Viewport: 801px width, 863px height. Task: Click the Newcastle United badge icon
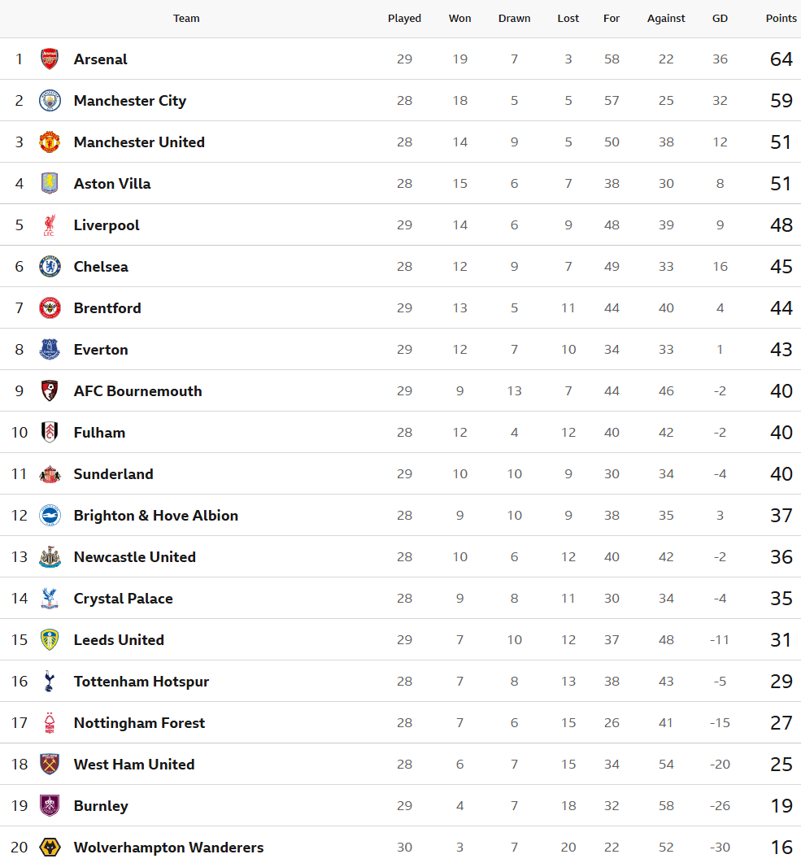pyautogui.click(x=50, y=557)
